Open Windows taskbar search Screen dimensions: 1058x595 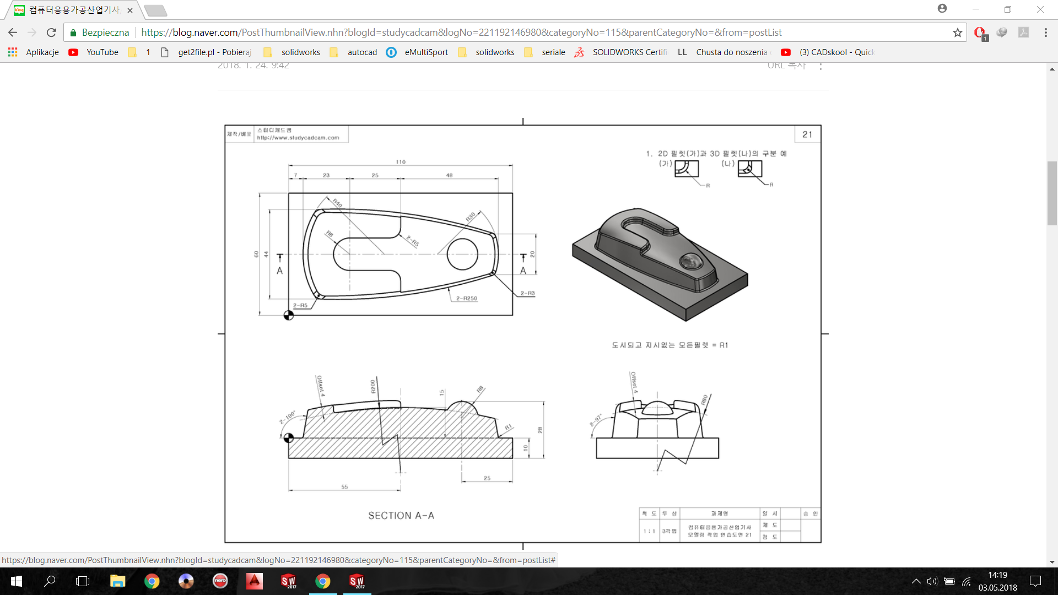click(x=50, y=581)
